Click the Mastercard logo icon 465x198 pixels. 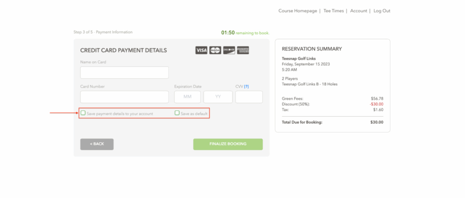[x=215, y=50]
